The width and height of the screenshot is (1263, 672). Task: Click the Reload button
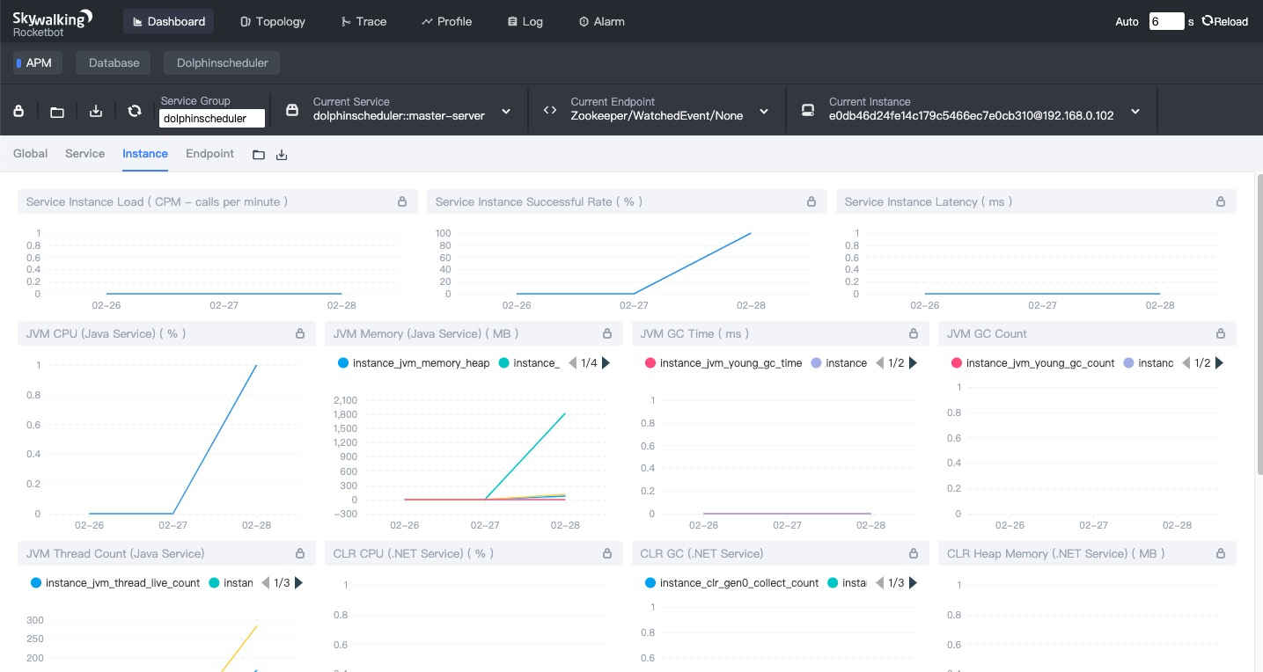1224,21
